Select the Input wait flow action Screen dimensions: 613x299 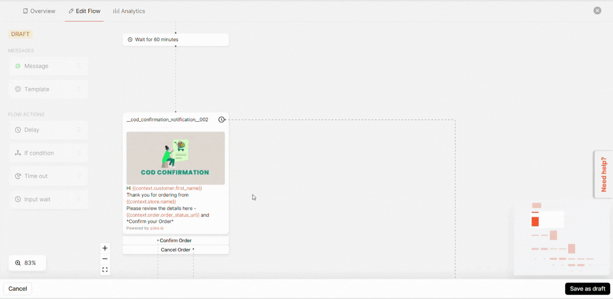pyautogui.click(x=48, y=199)
